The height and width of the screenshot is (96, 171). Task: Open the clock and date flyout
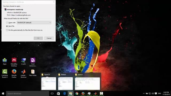(x=166, y=94)
